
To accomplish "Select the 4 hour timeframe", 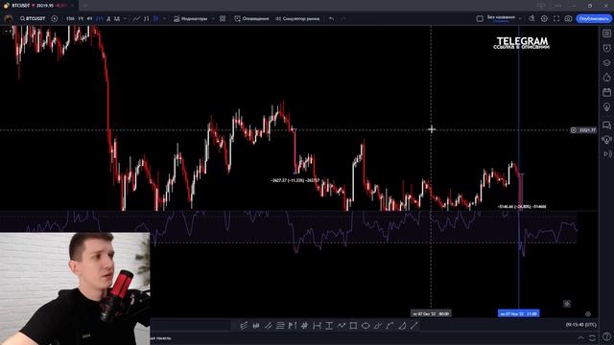I will [x=89, y=19].
